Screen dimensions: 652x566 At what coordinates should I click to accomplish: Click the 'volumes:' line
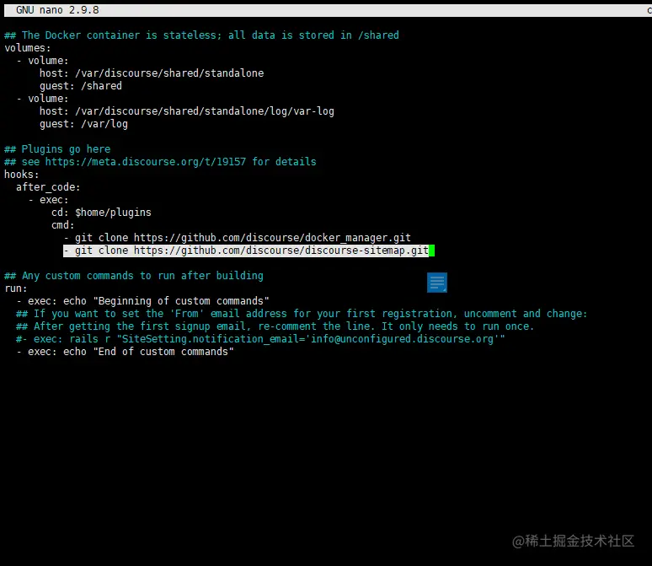28,48
